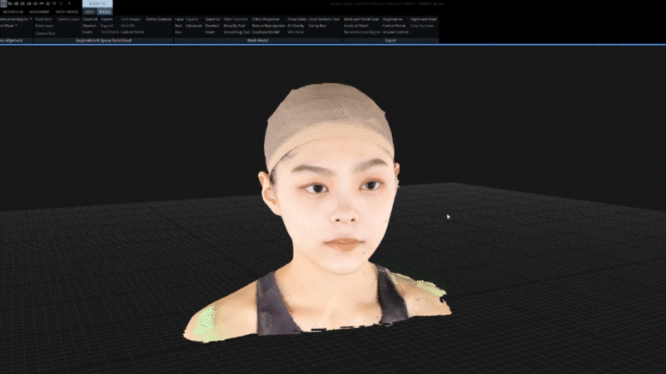Image resolution: width=666 pixels, height=374 pixels.
Task: Click Find CPs in the ribbon
Action: pyautogui.click(x=128, y=26)
